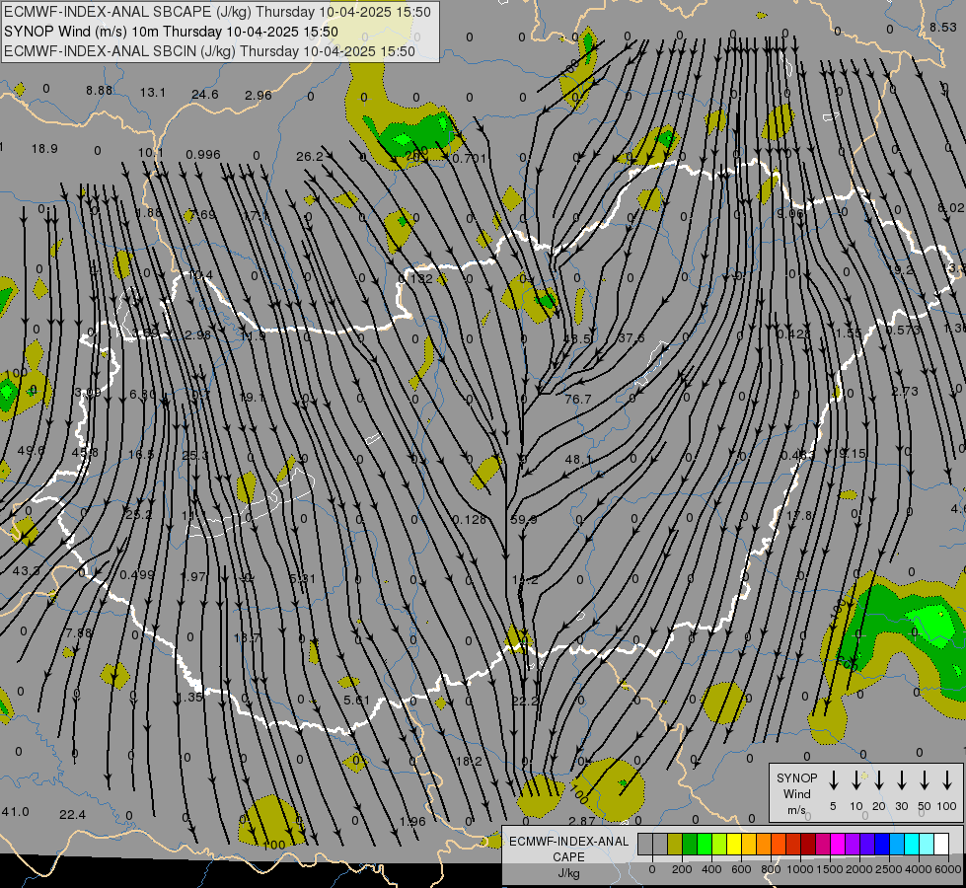966x888 pixels.
Task: Click the map value 2.96
Action: click(x=259, y=95)
